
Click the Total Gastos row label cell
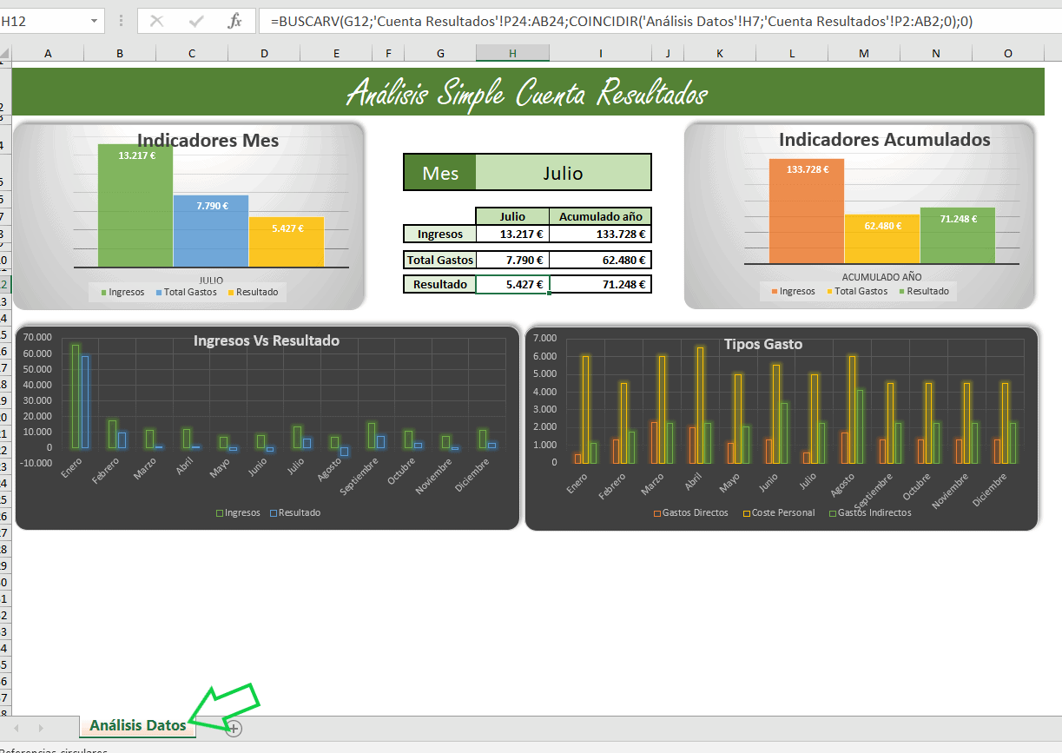tap(440, 260)
